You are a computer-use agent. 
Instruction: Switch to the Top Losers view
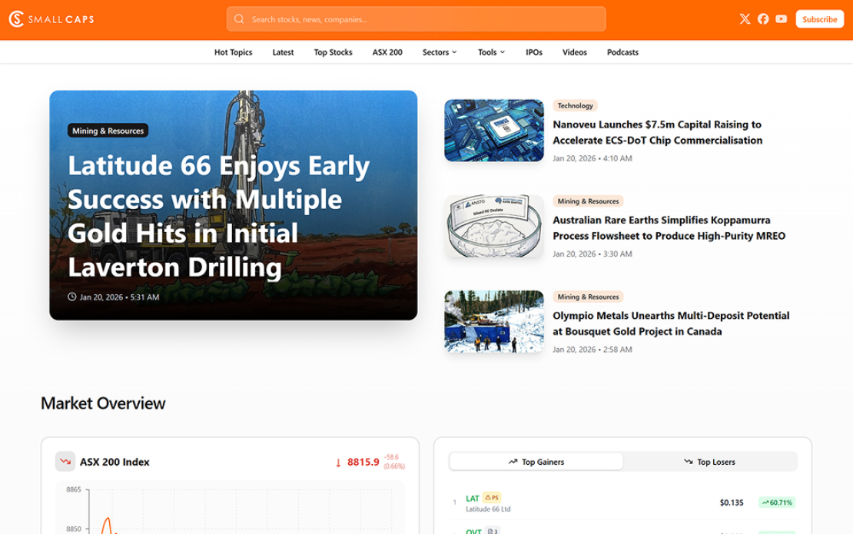[x=709, y=462]
